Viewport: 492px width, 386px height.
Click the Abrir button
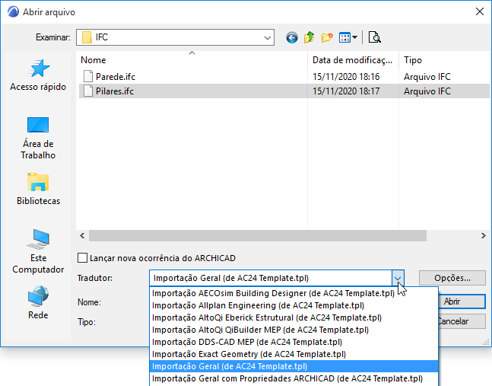tap(462, 301)
